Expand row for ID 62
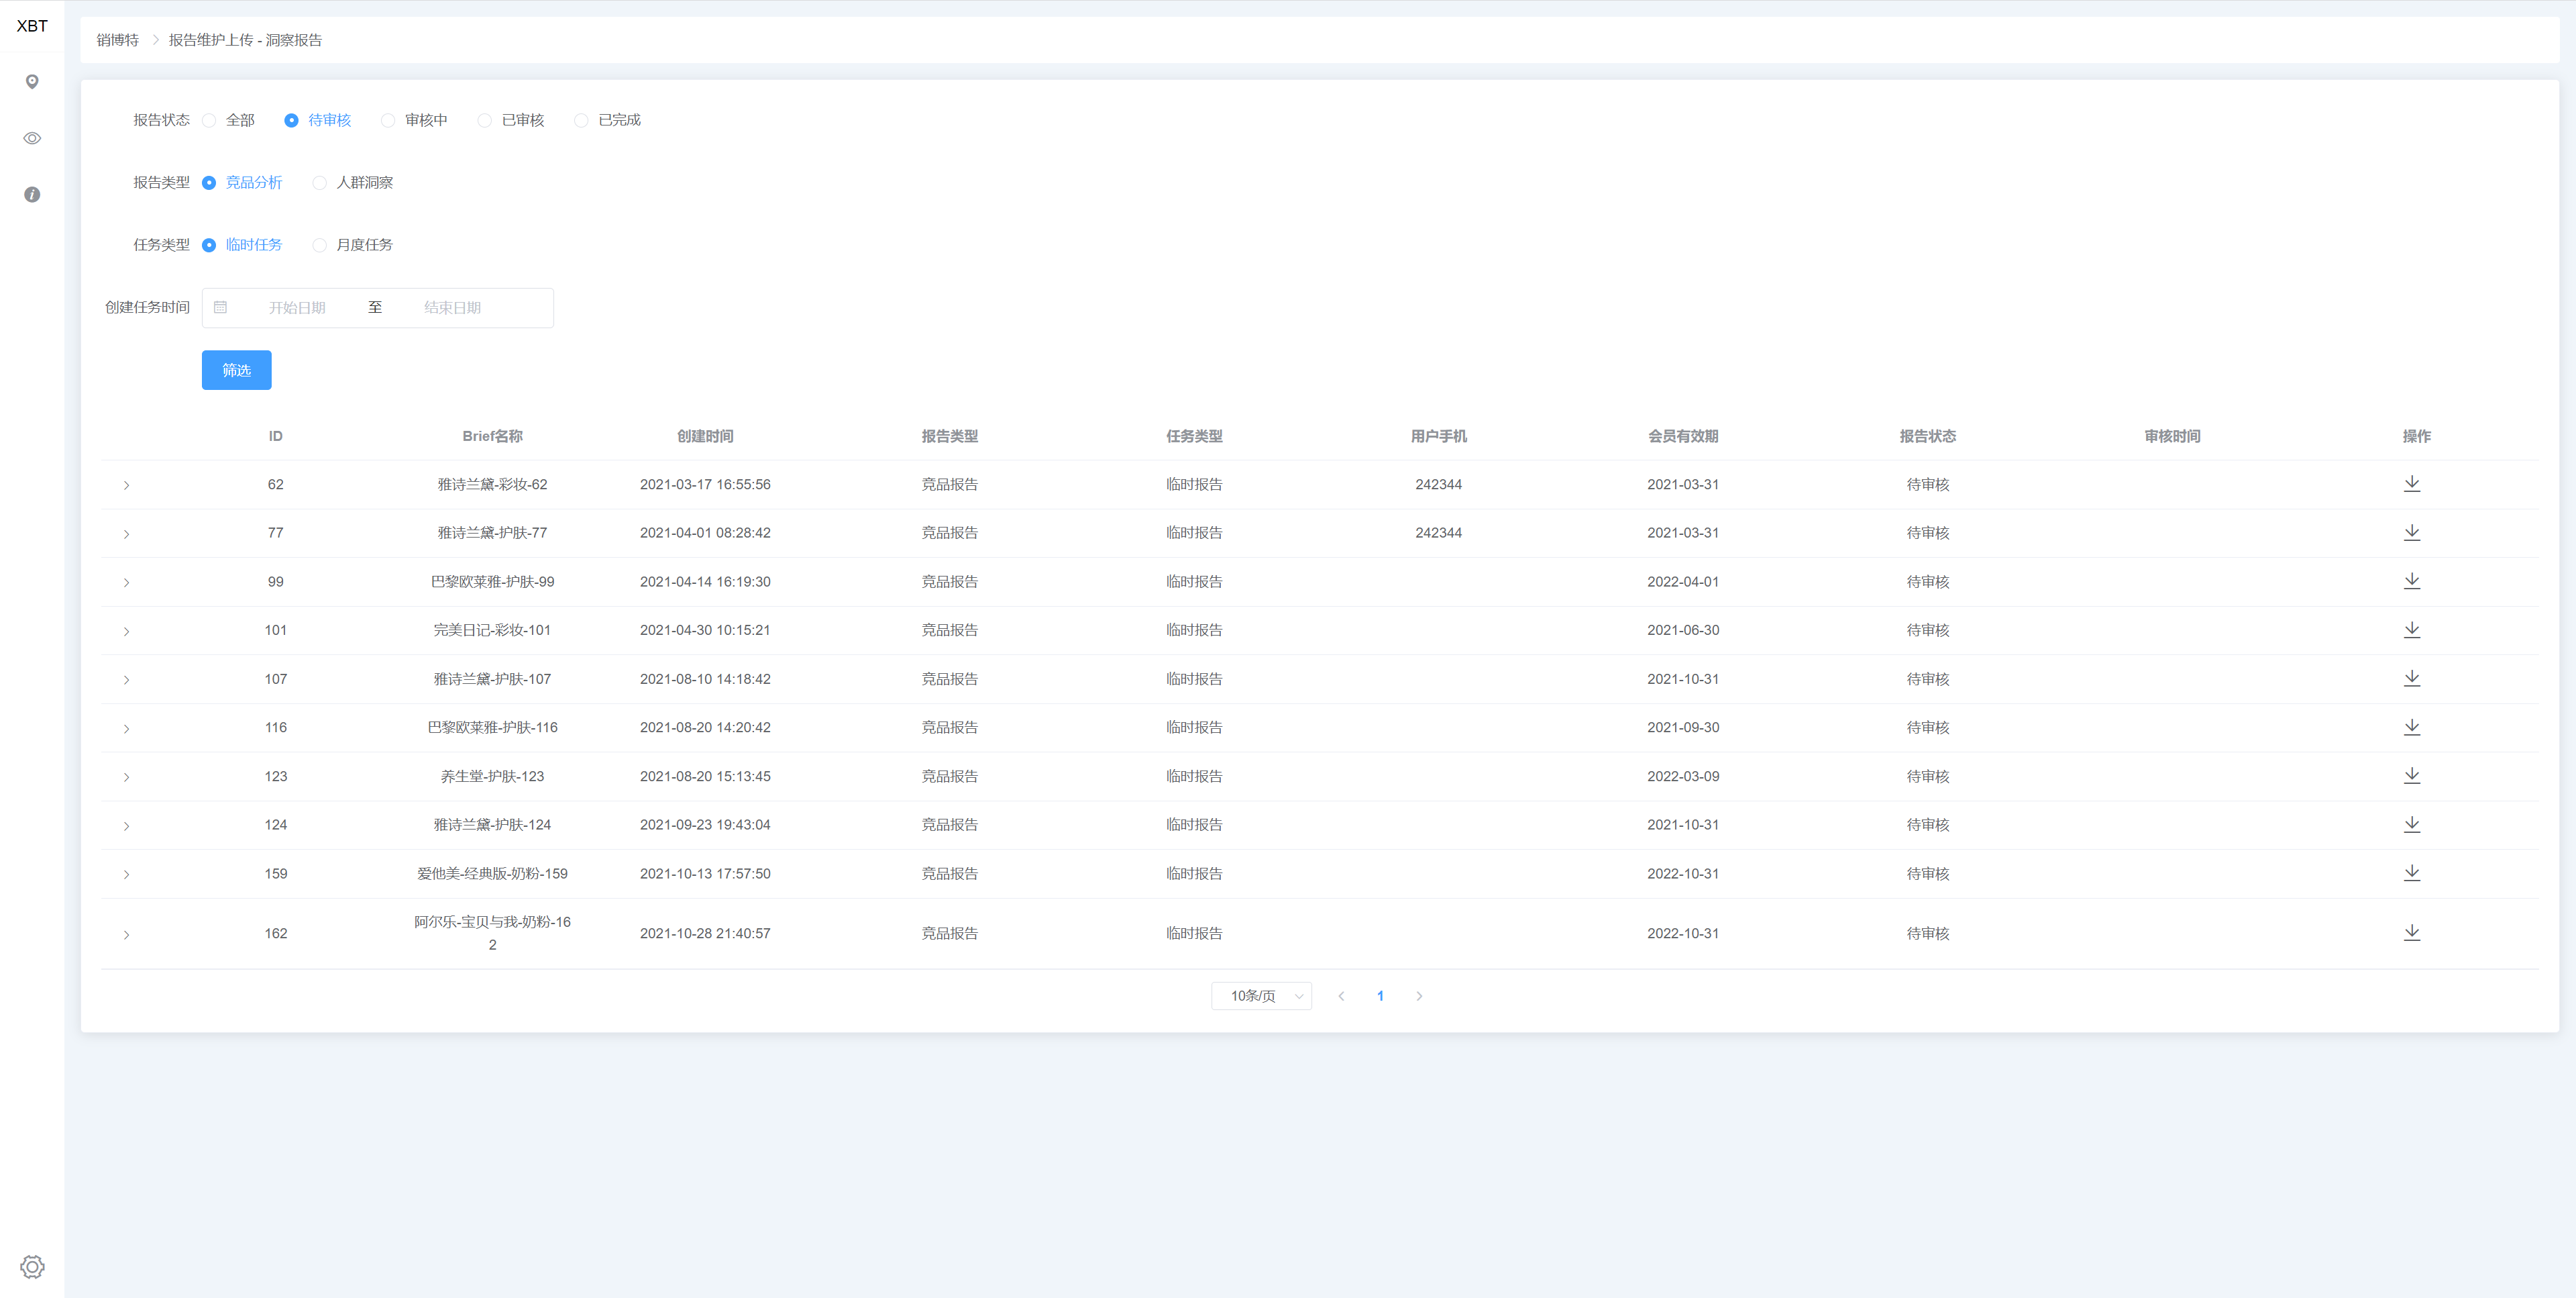Viewport: 2576px width, 1298px height. coord(126,485)
